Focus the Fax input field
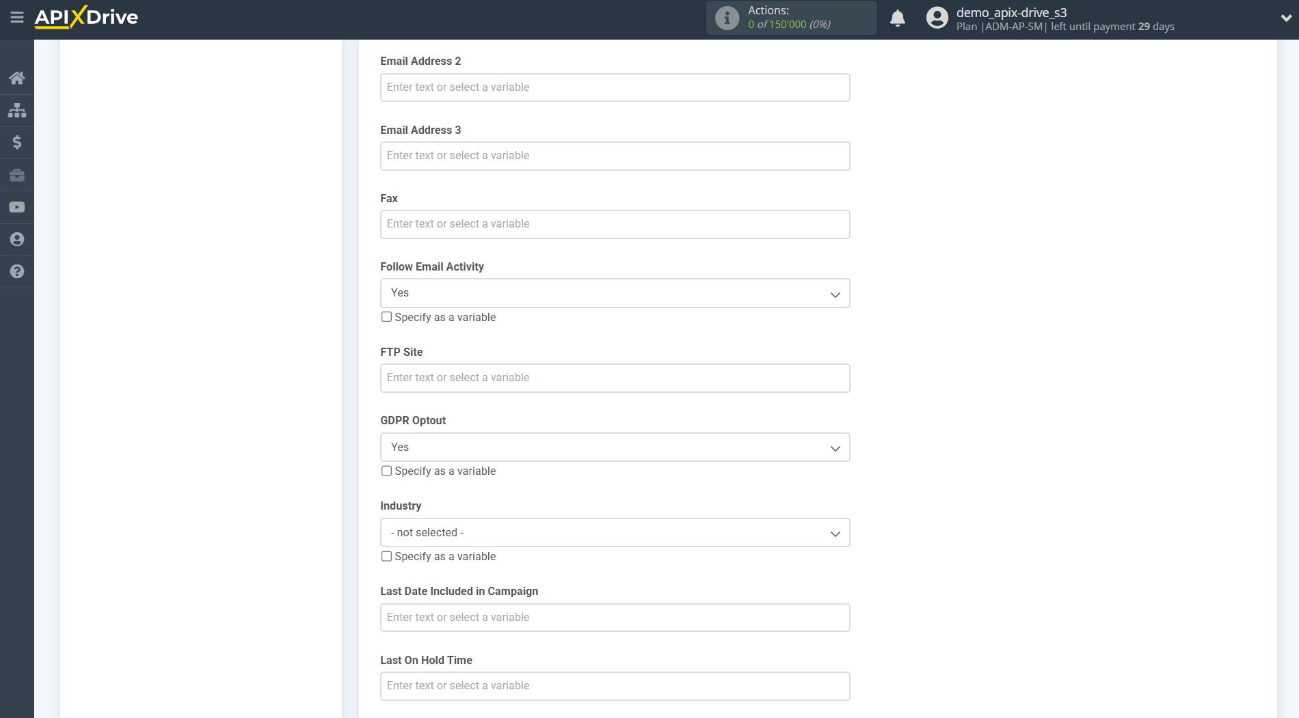 click(615, 224)
